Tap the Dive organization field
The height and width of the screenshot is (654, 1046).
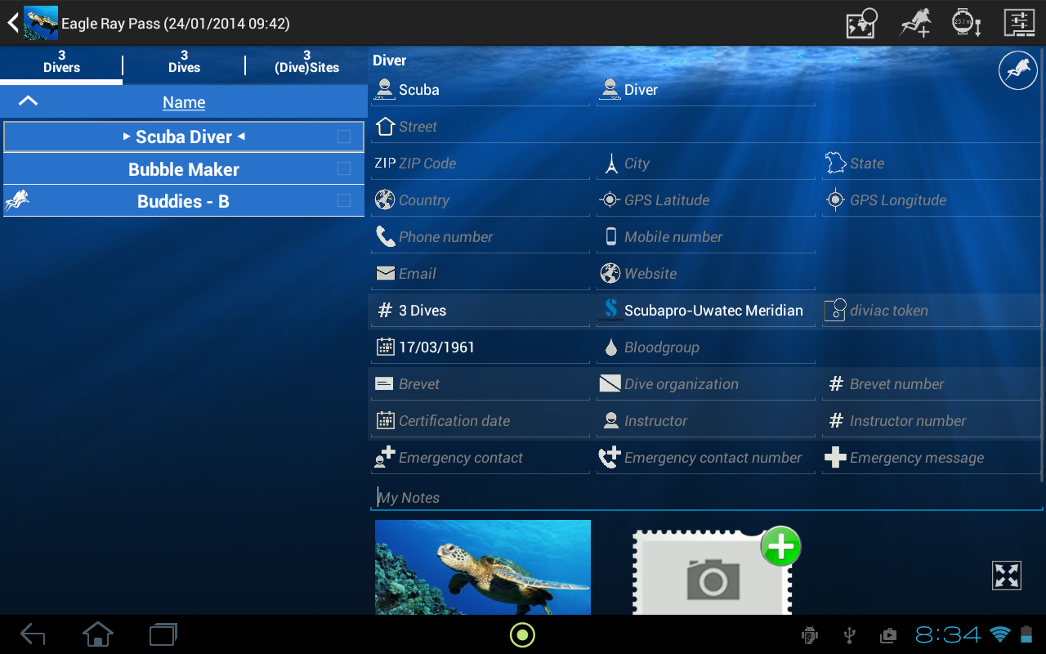coord(706,384)
